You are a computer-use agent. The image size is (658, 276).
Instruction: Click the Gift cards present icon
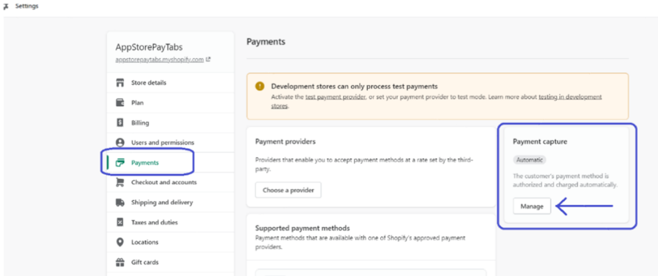point(120,262)
